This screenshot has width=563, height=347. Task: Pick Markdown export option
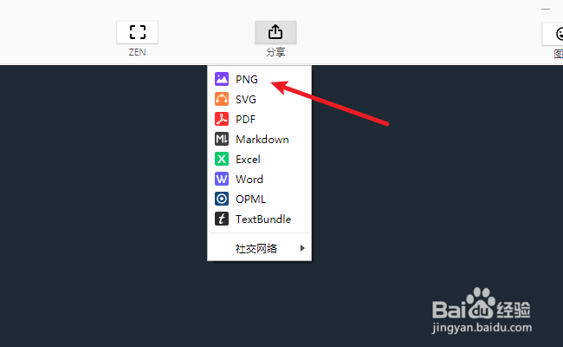coord(259,139)
